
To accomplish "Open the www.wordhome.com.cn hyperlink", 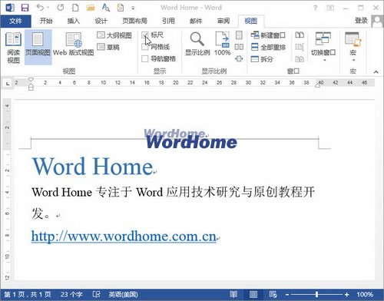I will pos(124,236).
